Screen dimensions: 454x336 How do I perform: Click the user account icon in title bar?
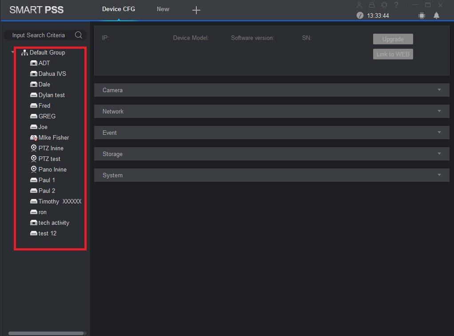tap(360, 5)
